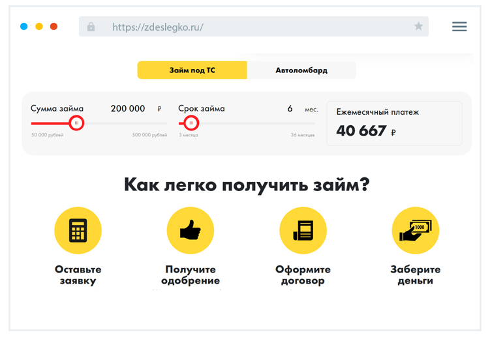Viewport: 490px width, 341px height.
Task: Click the Сумма займа label
Action: (57, 109)
